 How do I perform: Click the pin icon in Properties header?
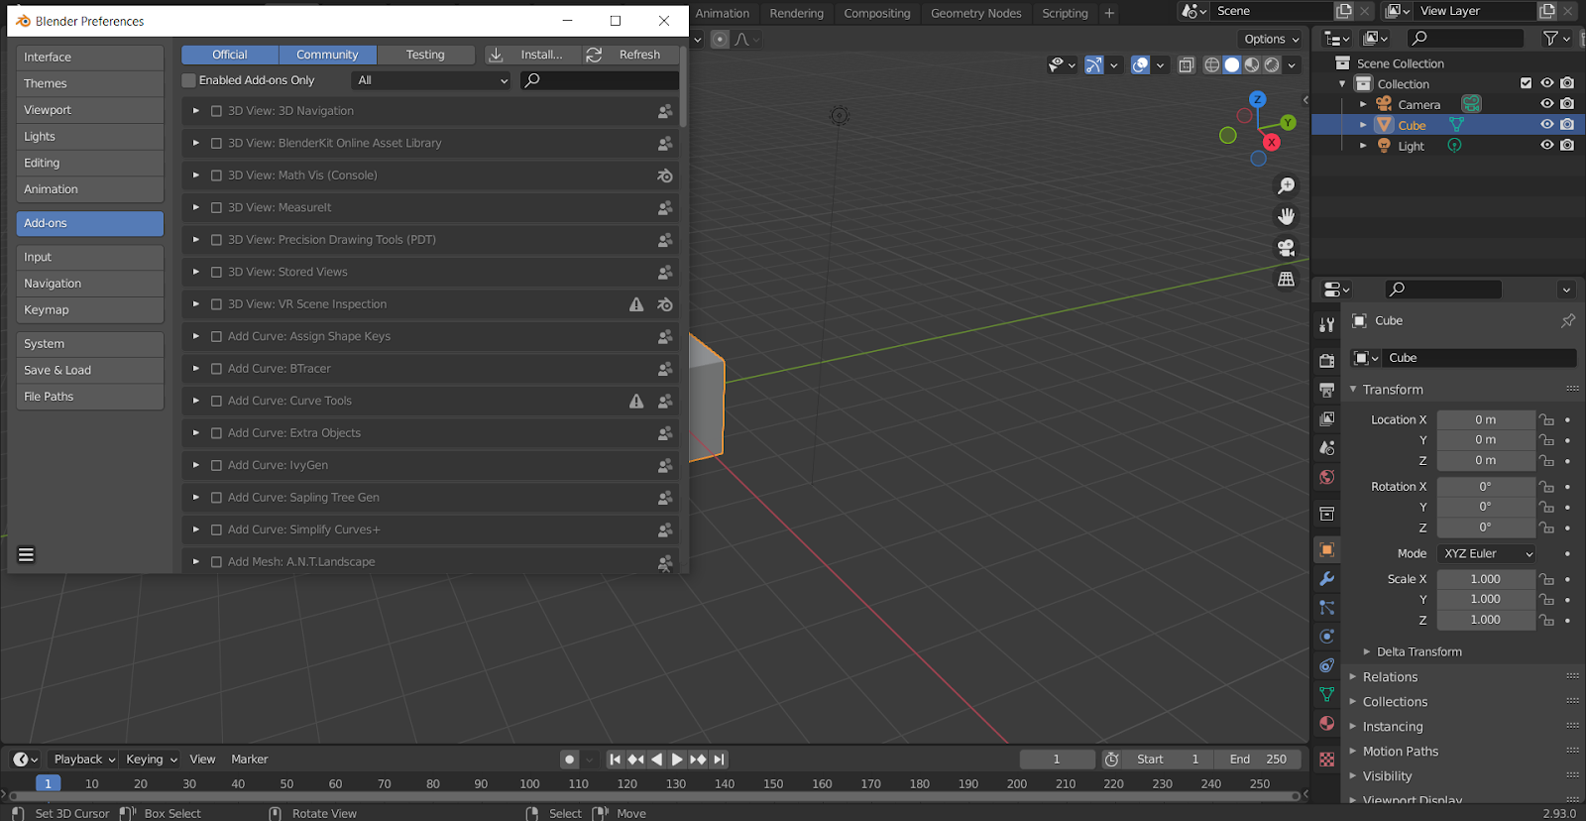(1567, 321)
